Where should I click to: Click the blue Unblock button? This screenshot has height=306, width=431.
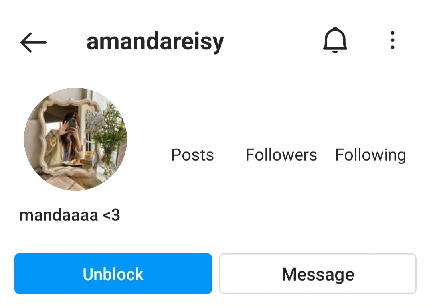click(113, 274)
